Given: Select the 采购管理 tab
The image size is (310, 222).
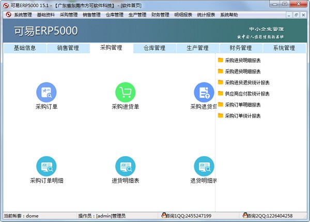Looking at the screenshot, I should [111, 48].
